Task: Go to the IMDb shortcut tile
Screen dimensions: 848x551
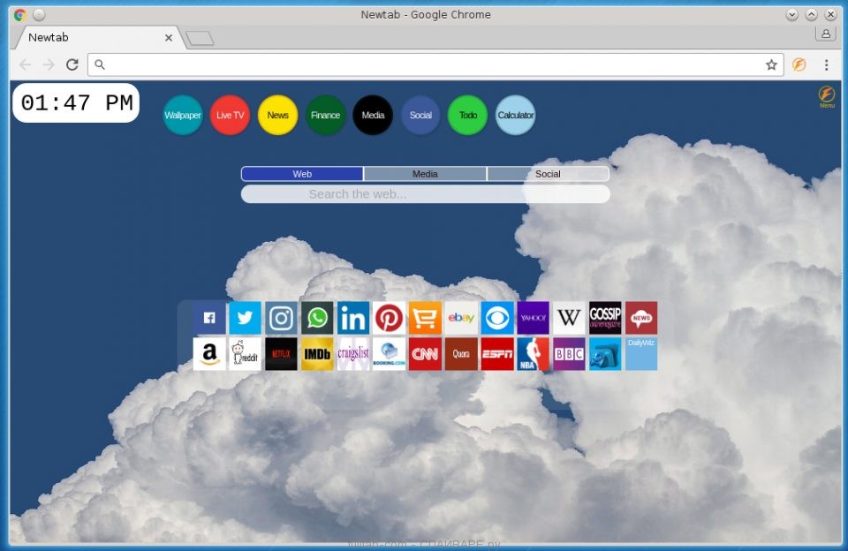Action: [317, 354]
